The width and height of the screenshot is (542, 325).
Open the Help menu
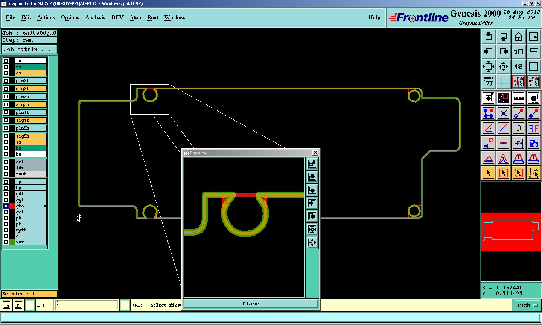[x=375, y=18]
